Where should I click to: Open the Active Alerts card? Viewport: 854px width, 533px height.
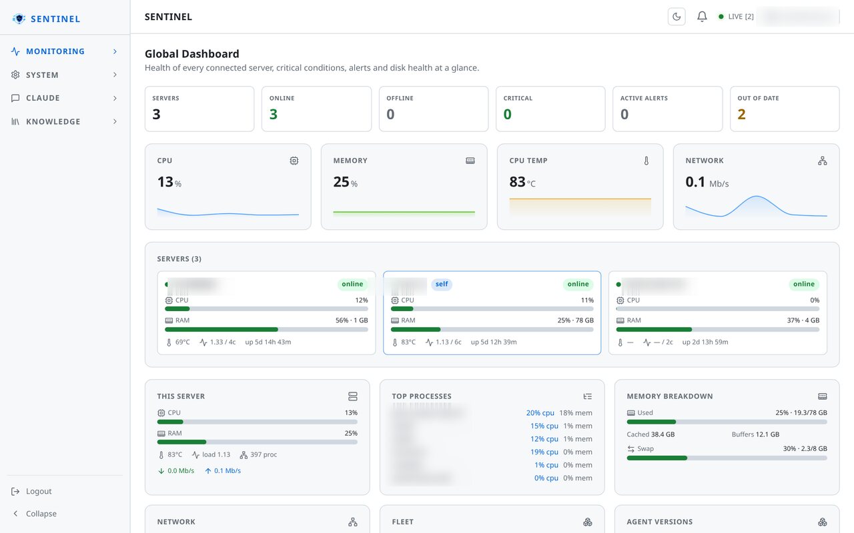pos(668,109)
